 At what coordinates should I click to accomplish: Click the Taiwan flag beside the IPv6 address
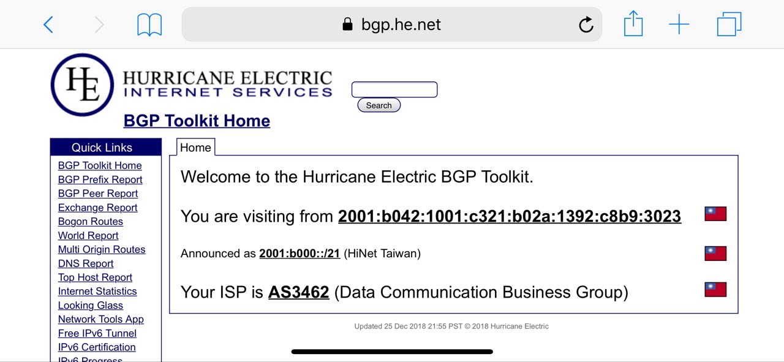(715, 214)
